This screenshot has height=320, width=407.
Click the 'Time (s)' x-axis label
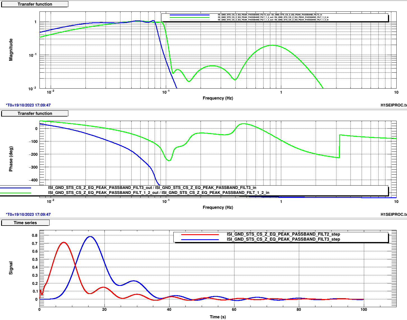(218, 317)
